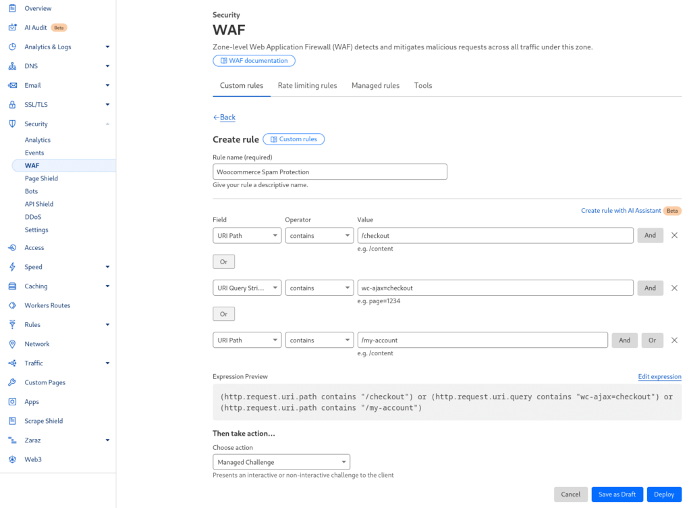Open the first row Field dropdown
The height and width of the screenshot is (508, 691).
point(247,236)
